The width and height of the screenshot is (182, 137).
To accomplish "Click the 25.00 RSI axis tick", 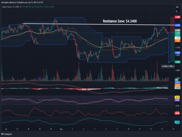I will 177,106.
